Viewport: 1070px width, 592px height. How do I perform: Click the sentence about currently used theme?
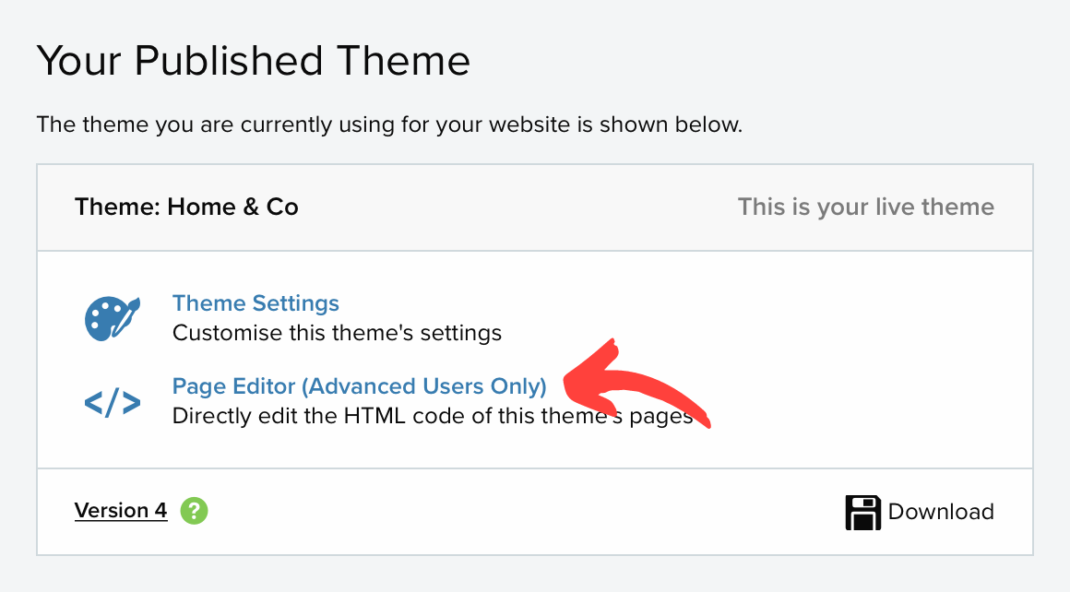pos(389,124)
